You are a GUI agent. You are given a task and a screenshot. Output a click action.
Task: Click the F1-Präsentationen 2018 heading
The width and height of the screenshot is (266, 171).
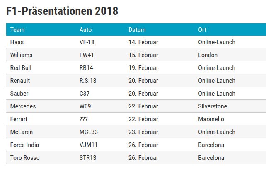tap(62, 11)
